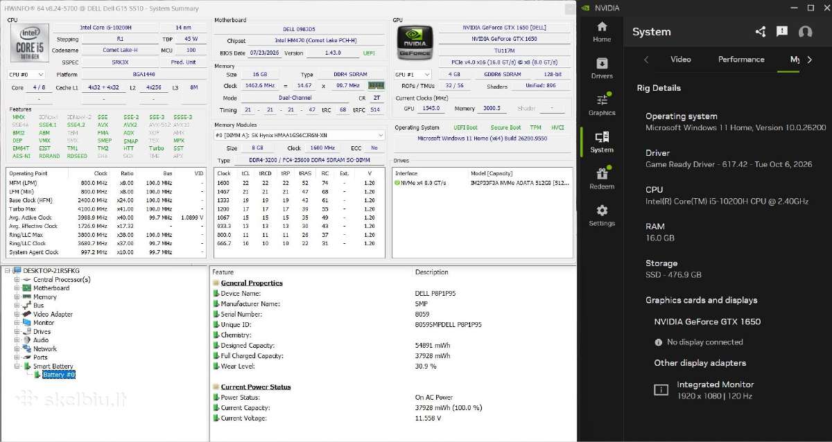Screen dimensions: 832x442
Task: Open Settings in the NVIDIA sidebar
Action: pos(601,215)
